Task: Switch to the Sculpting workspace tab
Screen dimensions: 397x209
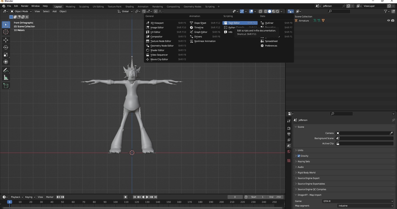Action: (x=84, y=7)
